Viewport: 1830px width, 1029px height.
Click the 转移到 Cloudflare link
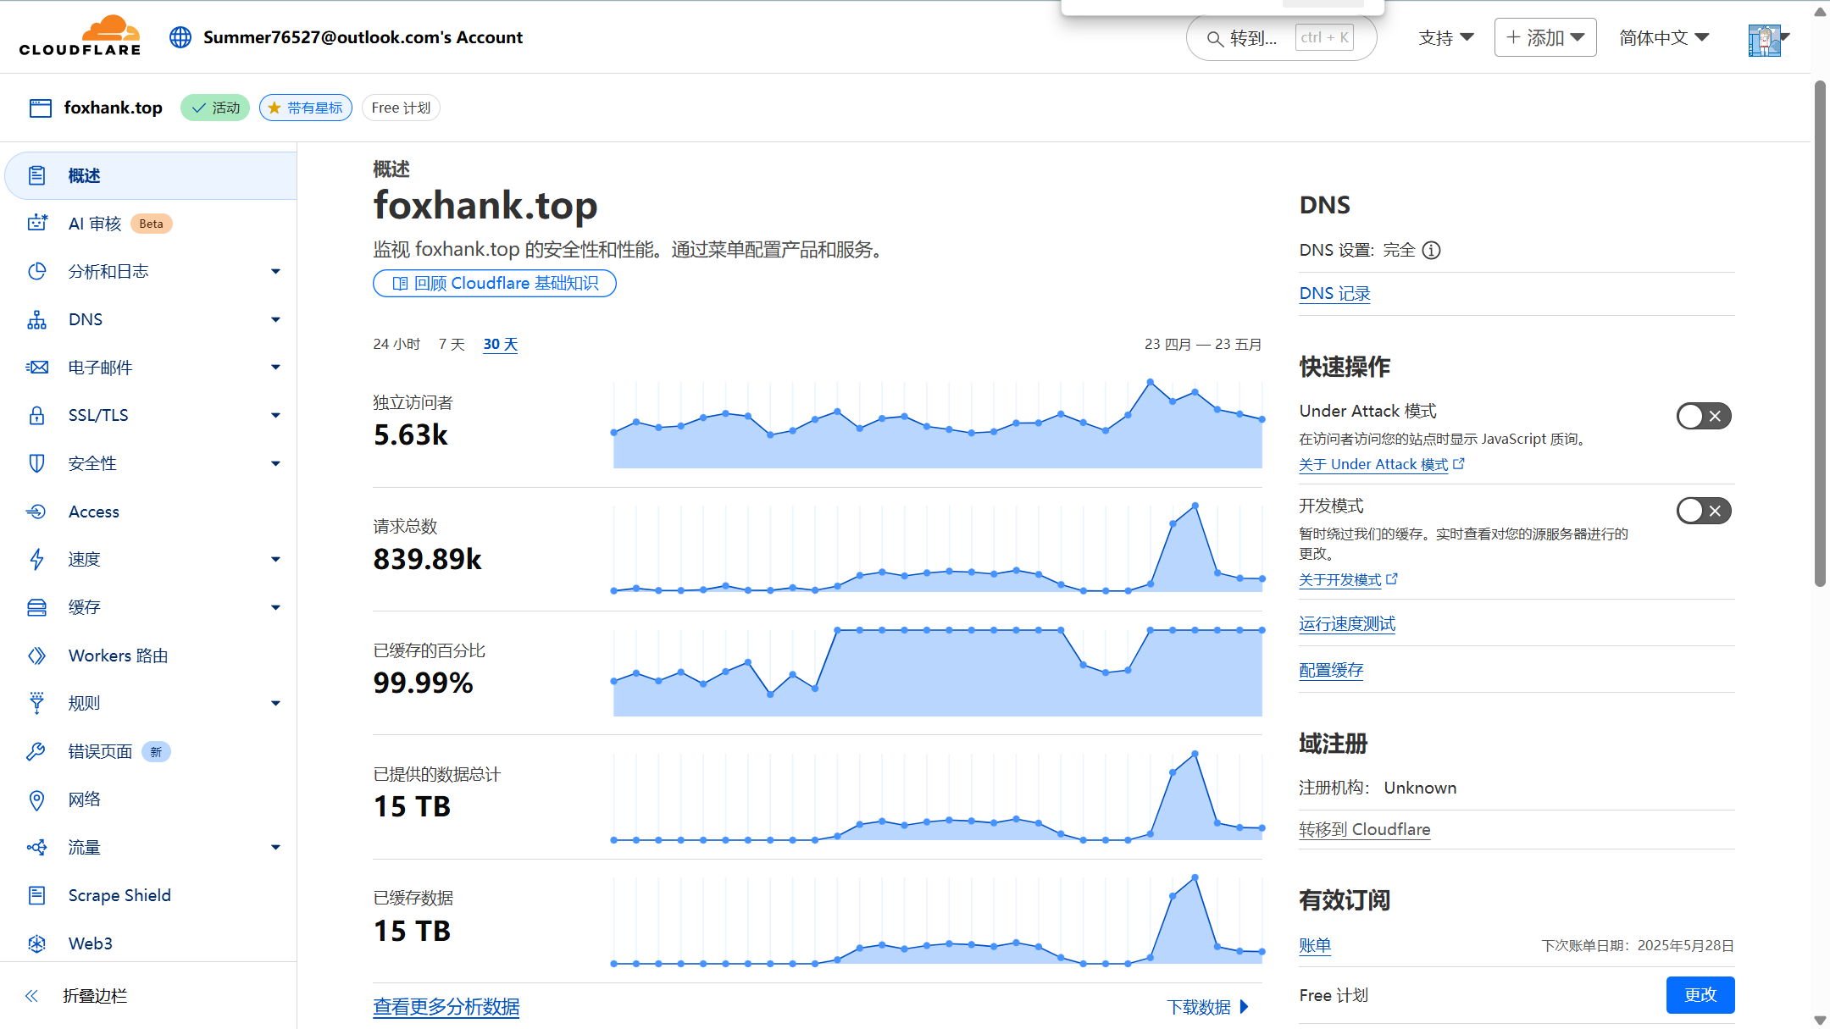point(1365,829)
